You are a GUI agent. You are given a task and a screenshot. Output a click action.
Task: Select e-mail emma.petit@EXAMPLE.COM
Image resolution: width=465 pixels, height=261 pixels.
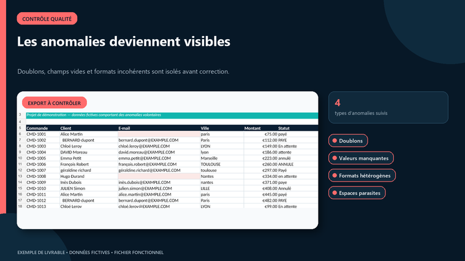coord(159,158)
